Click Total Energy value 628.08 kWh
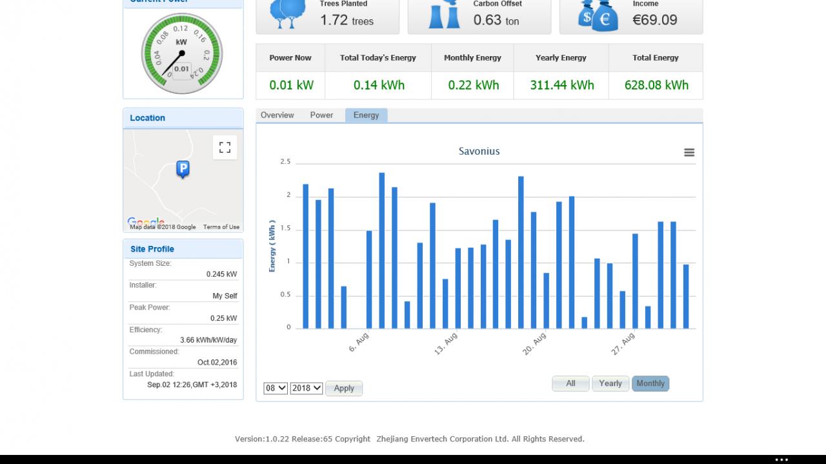The width and height of the screenshot is (826, 464). point(656,85)
